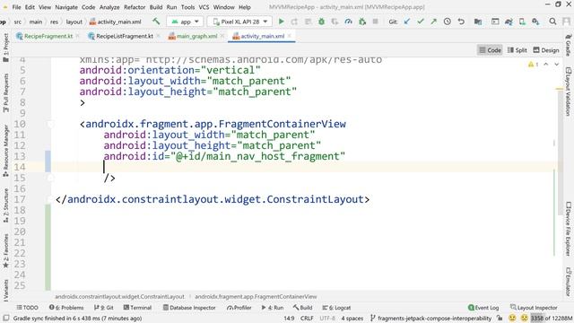The height and width of the screenshot is (323, 574).
Task: Open the SDK Manager icon
Action: [x=535, y=22]
